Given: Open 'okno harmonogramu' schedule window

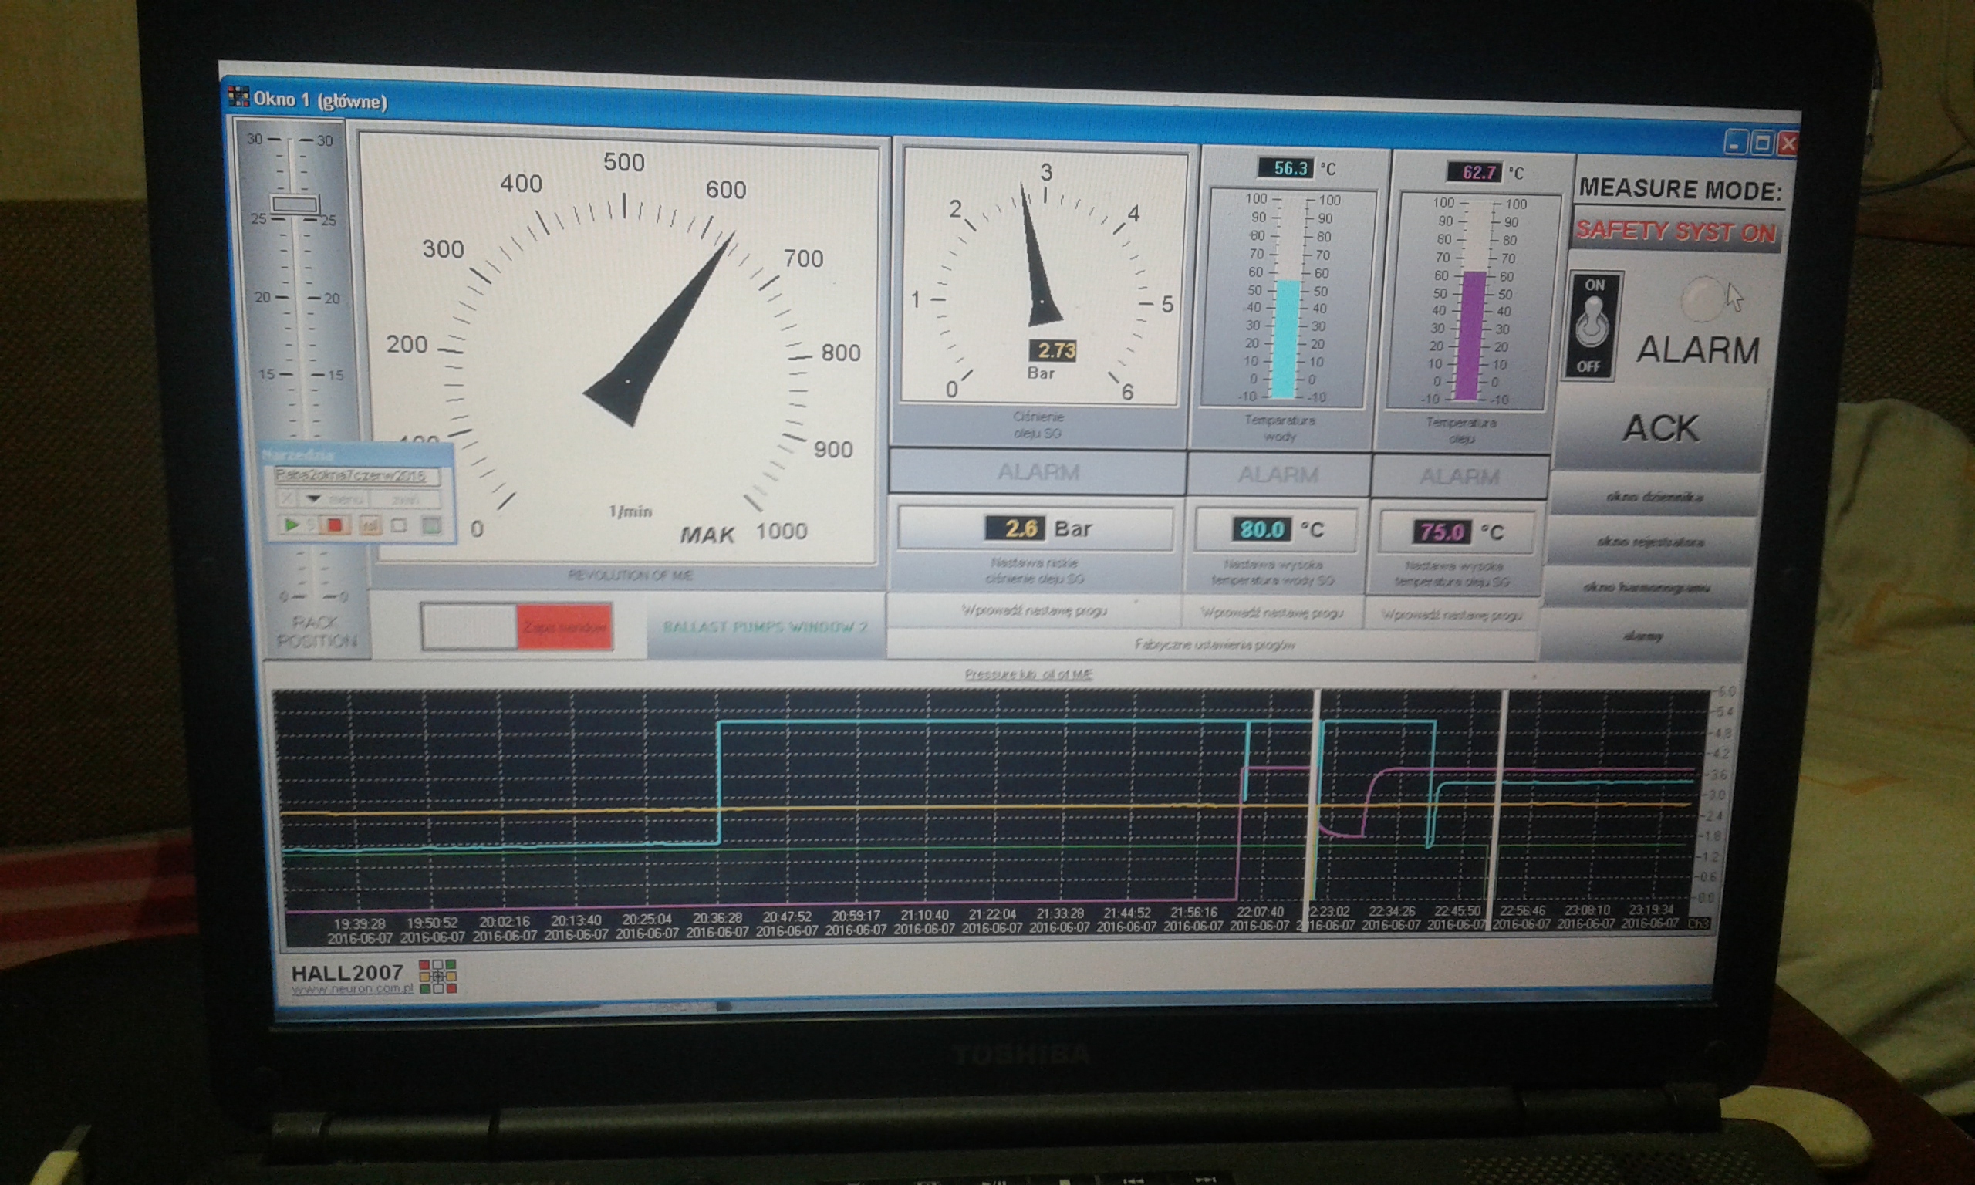Looking at the screenshot, I should tap(1647, 588).
